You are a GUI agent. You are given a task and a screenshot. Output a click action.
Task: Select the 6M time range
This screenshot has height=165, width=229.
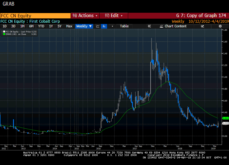pyautogui.click(x=31, y=26)
